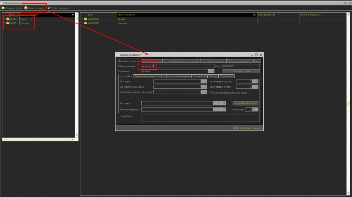Screen dimensions: 352x198
Task: Open the Экран ожидания sub-tab
Action: click(144, 76)
